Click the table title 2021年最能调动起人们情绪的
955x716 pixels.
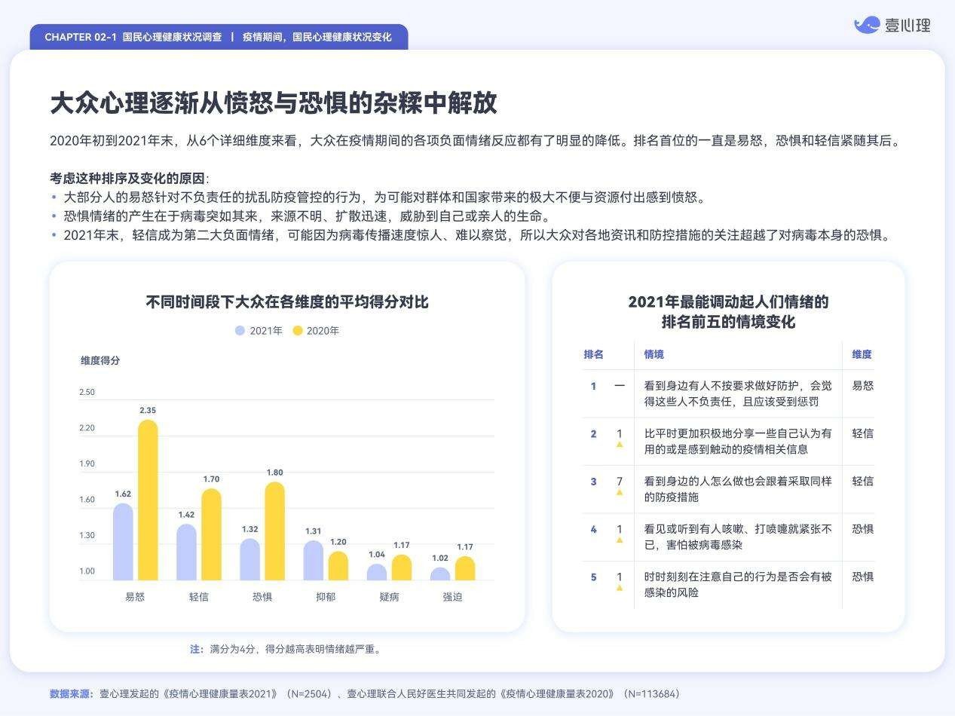(728, 302)
